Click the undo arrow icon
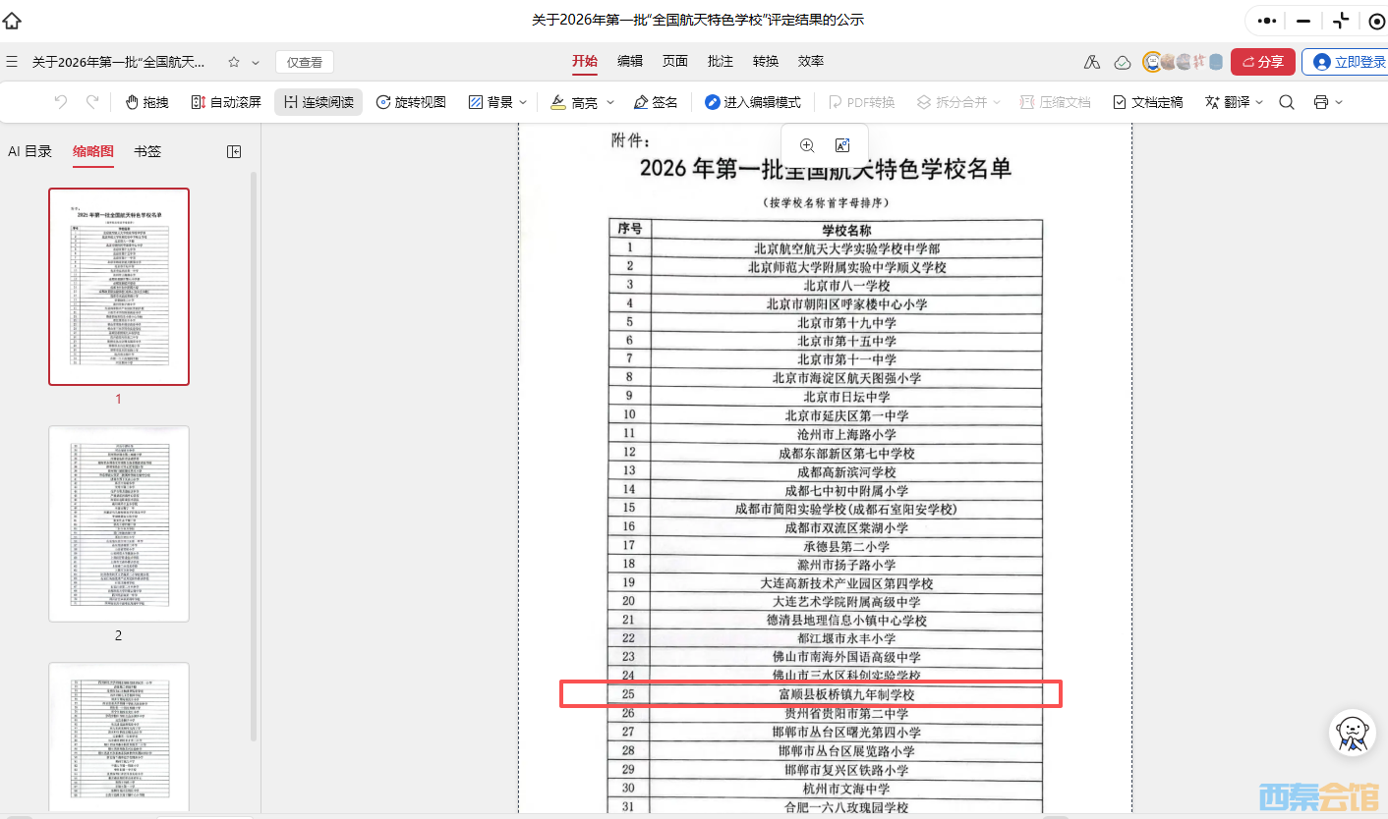Viewport: 1388px width, 819px height. click(61, 102)
